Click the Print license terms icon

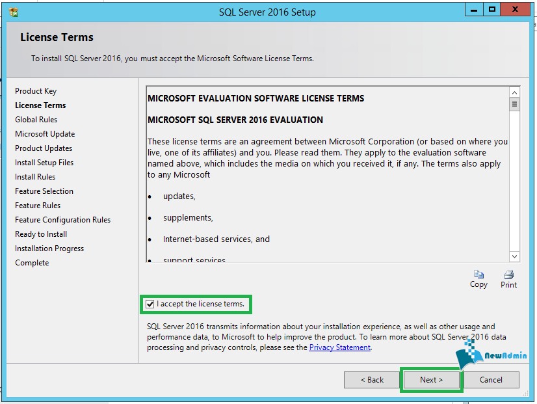[x=508, y=275]
